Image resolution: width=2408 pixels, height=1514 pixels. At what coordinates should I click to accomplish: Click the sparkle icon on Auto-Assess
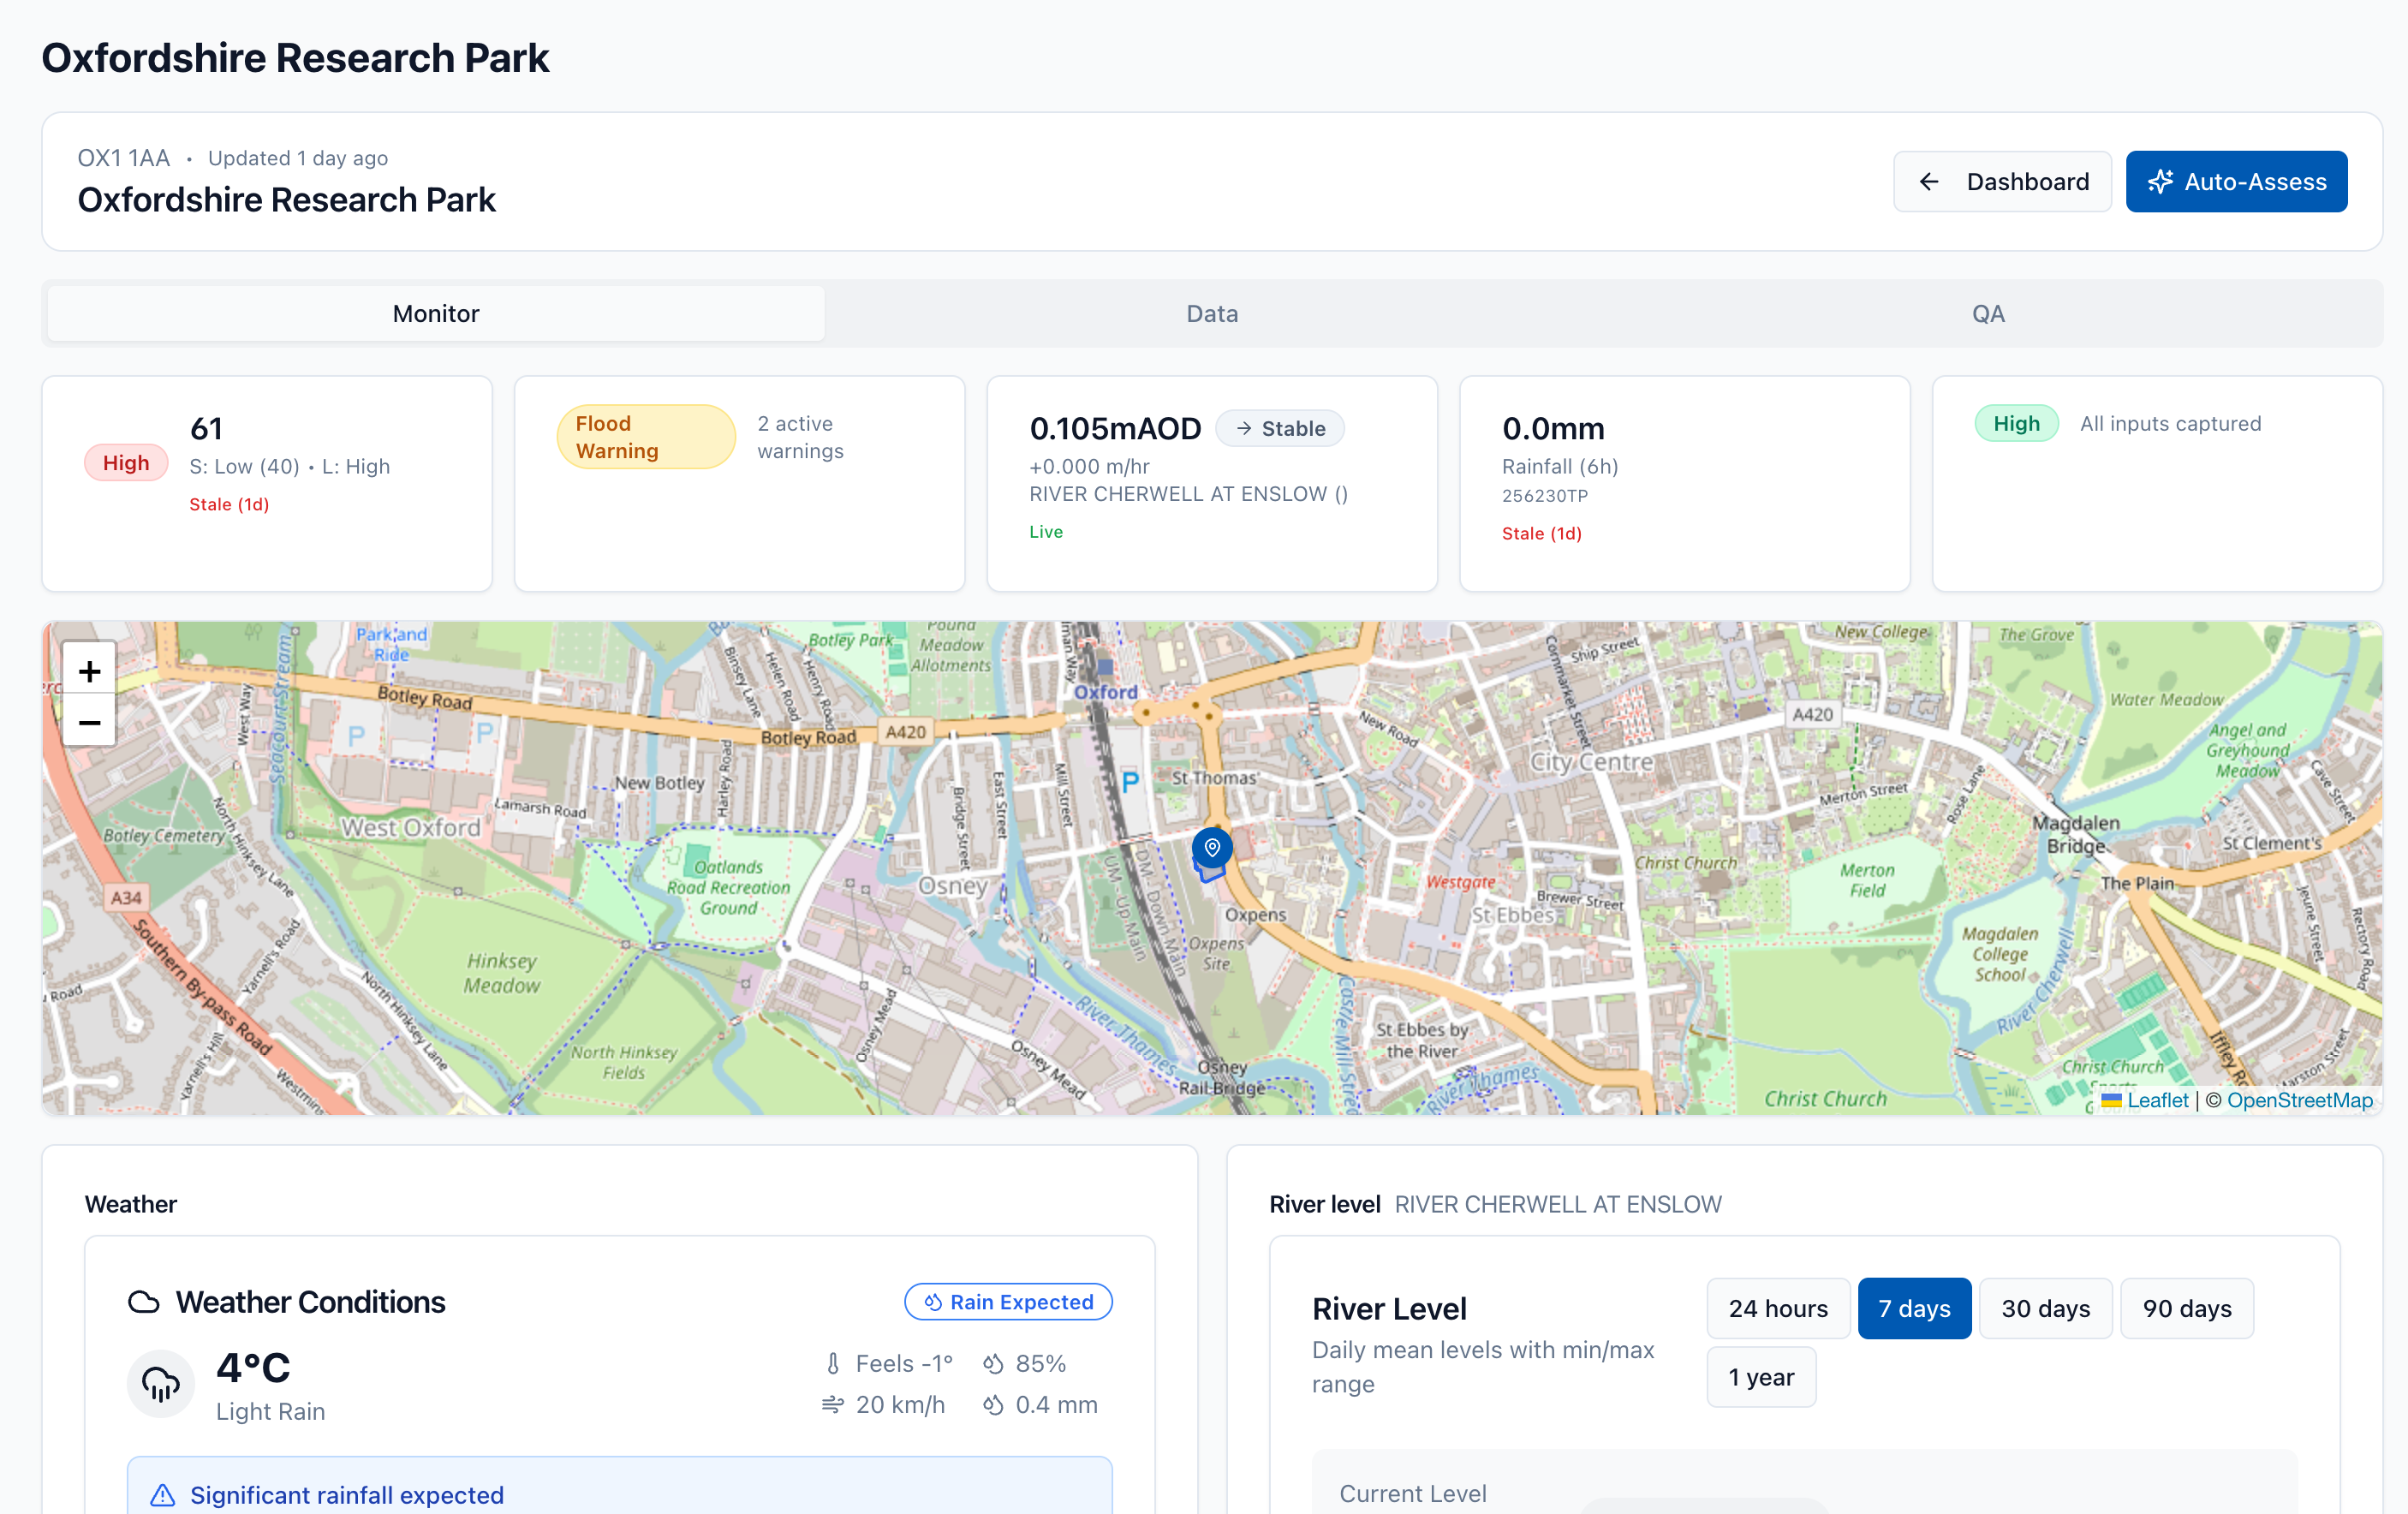[x=2160, y=182]
